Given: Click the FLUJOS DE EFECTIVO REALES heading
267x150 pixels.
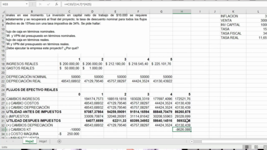Looking at the screenshot, I should [x=32, y=90].
